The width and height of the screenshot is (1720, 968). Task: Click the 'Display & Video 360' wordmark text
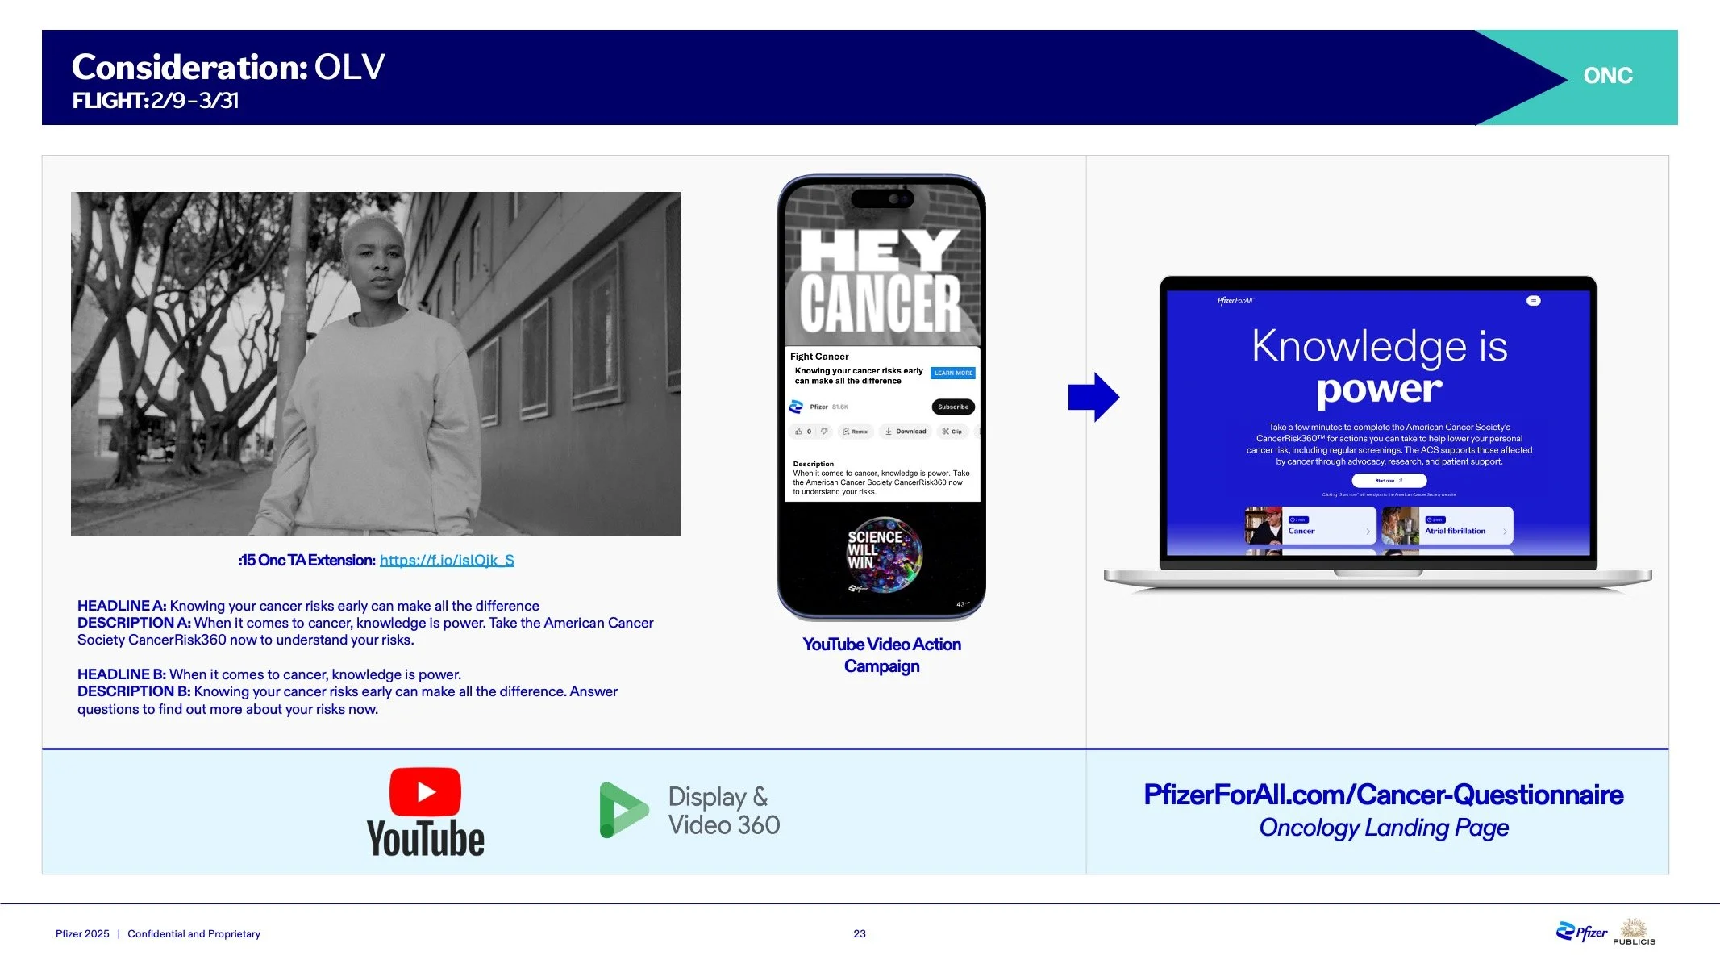[723, 811]
